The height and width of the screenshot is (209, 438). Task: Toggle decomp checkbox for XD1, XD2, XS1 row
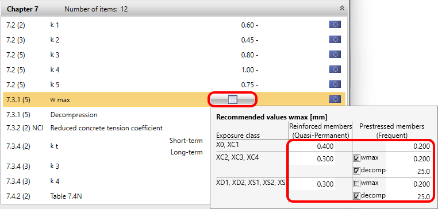tap(356, 196)
